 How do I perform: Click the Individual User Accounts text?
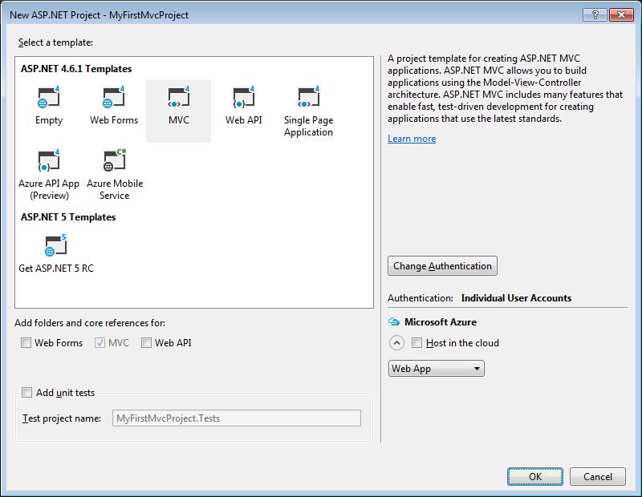pos(516,298)
